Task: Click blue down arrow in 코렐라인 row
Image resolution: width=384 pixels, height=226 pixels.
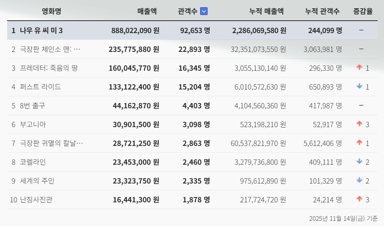Action: coord(359,161)
